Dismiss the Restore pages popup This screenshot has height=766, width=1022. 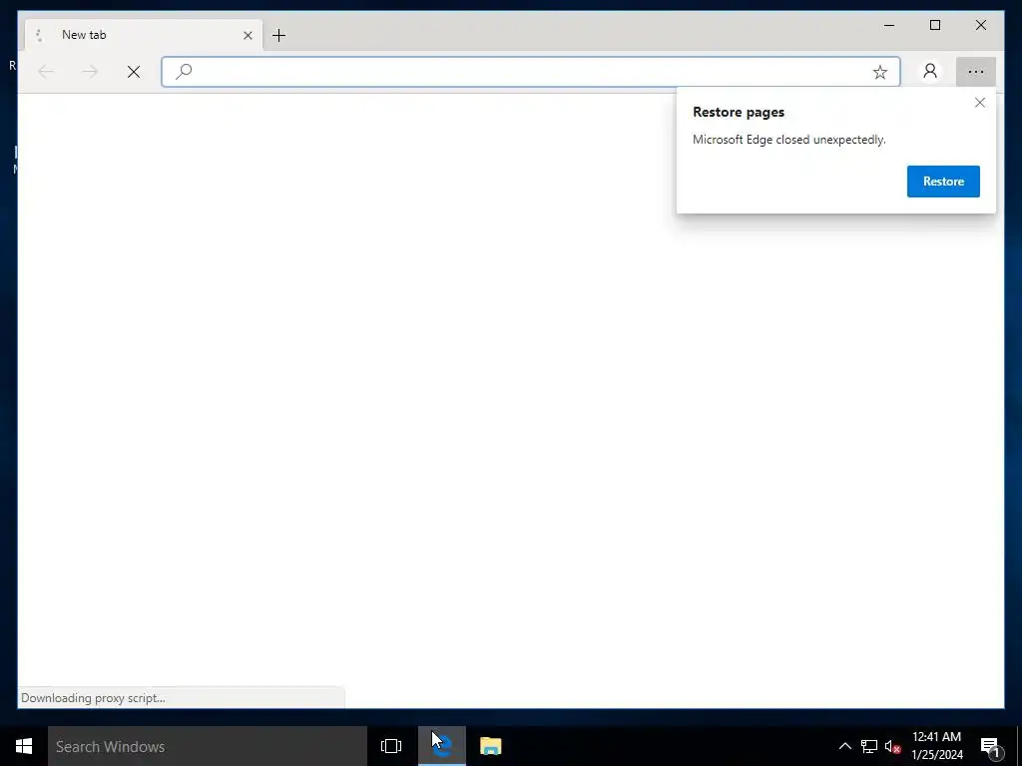(x=980, y=103)
